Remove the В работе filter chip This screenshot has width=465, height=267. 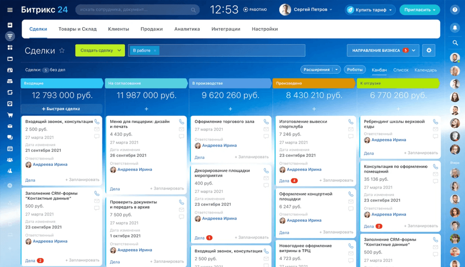tap(155, 51)
